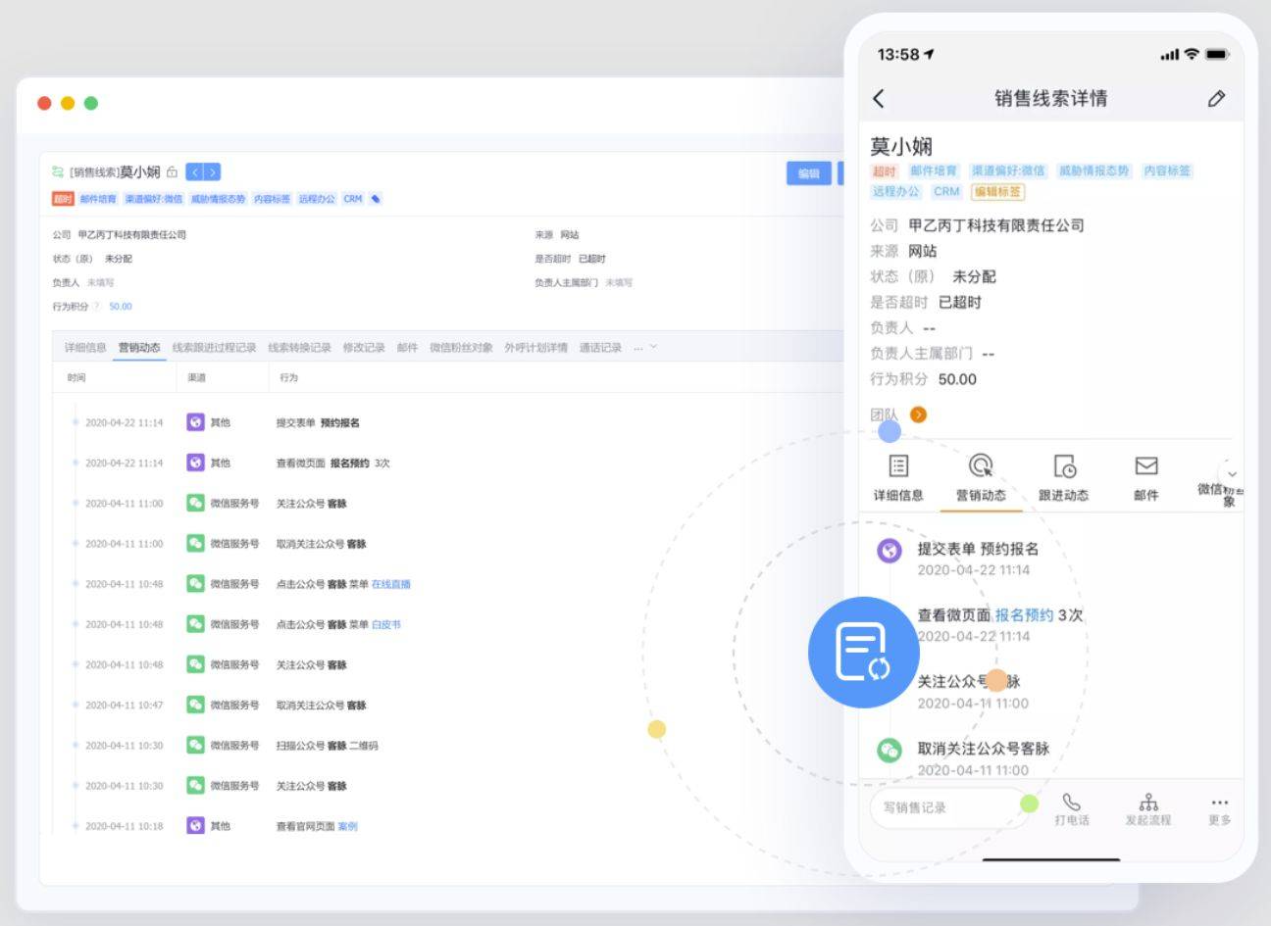The image size is (1271, 926).
Task: Tap the 编辑标签 button on the phone
Action: tap(997, 192)
